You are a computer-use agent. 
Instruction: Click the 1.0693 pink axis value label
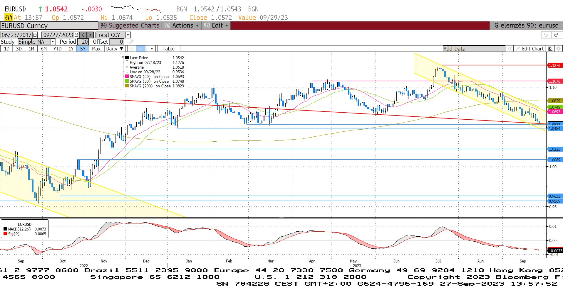(x=555, y=112)
